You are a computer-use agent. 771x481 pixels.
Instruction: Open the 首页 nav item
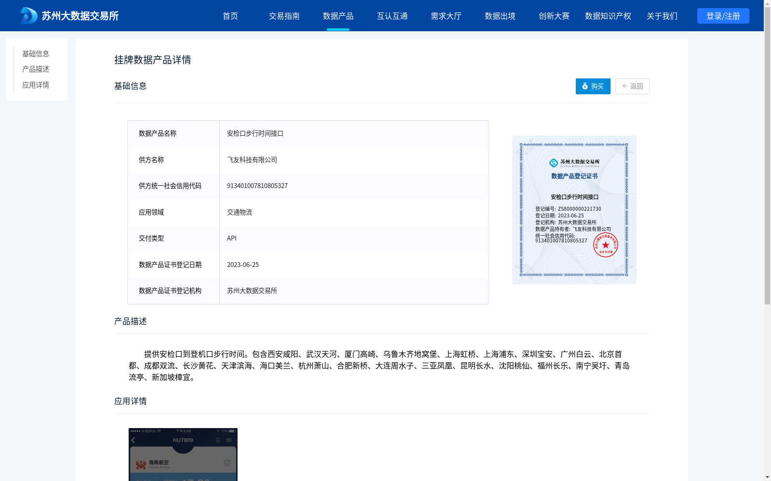[230, 16]
